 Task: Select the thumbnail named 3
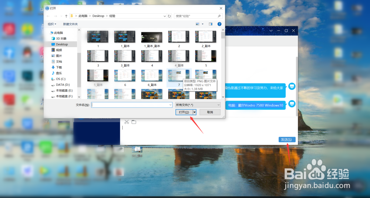[98, 58]
